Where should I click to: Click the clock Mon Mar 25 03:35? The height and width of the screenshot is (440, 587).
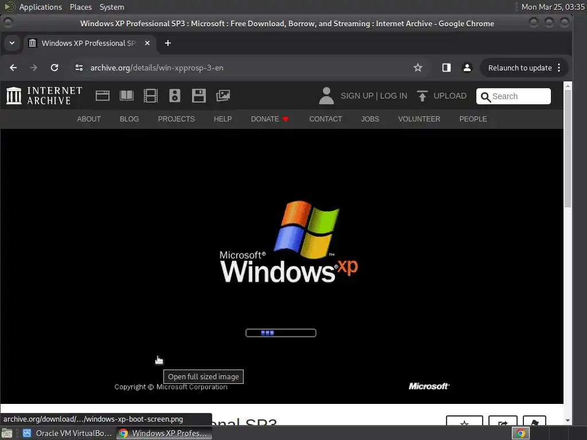[x=553, y=7]
